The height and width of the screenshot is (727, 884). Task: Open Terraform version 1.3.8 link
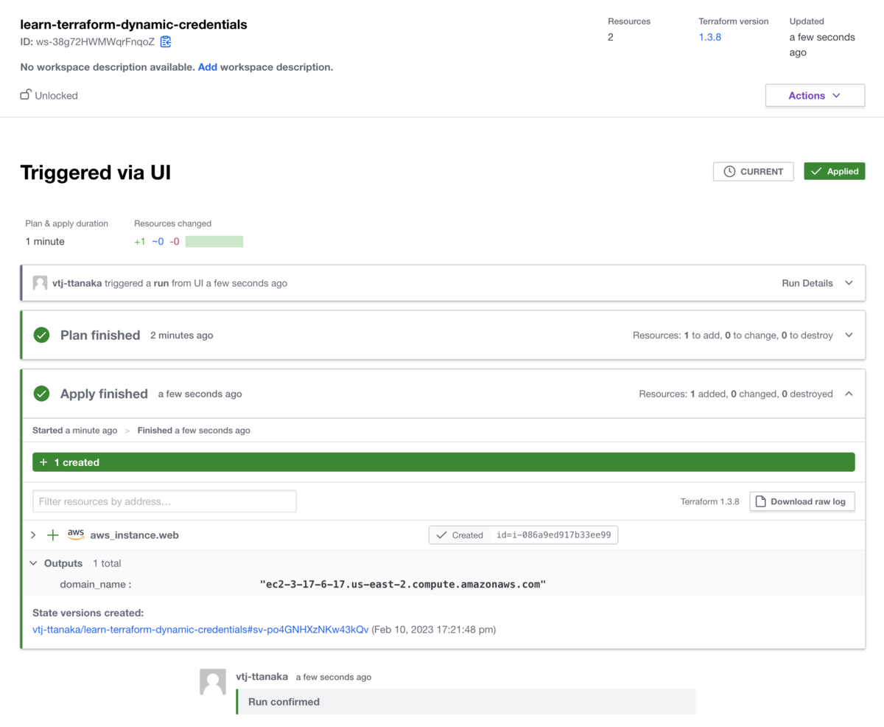tap(710, 37)
